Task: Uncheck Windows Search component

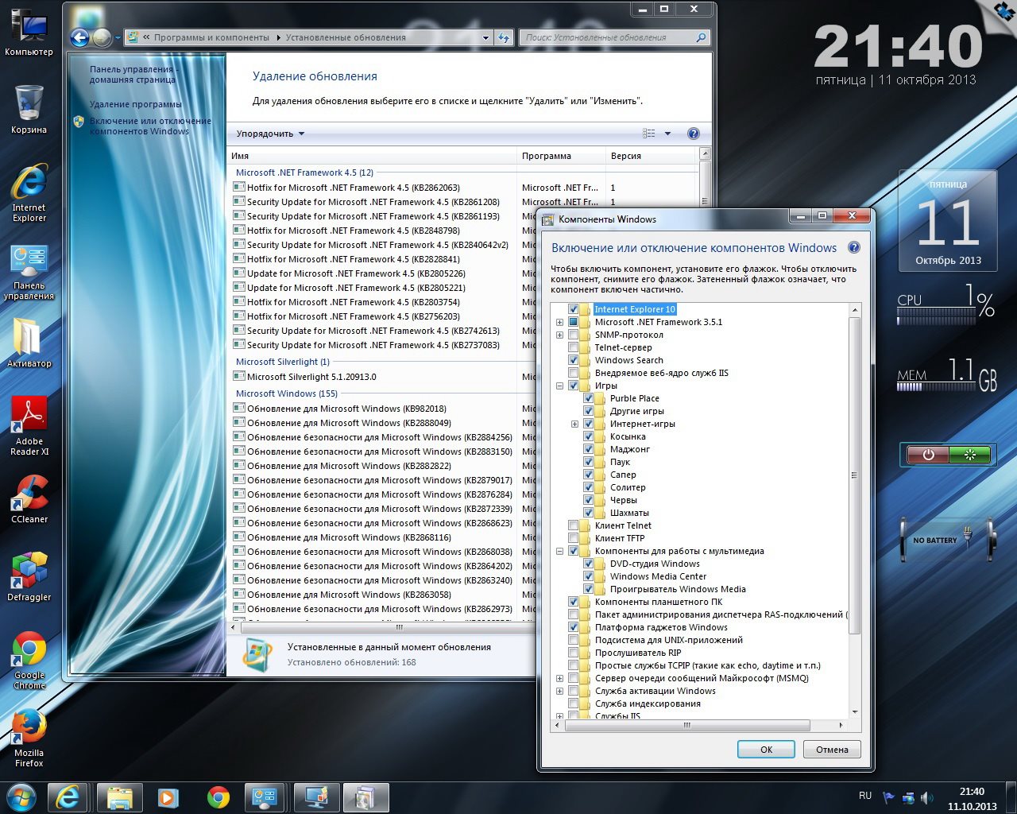Action: point(573,360)
